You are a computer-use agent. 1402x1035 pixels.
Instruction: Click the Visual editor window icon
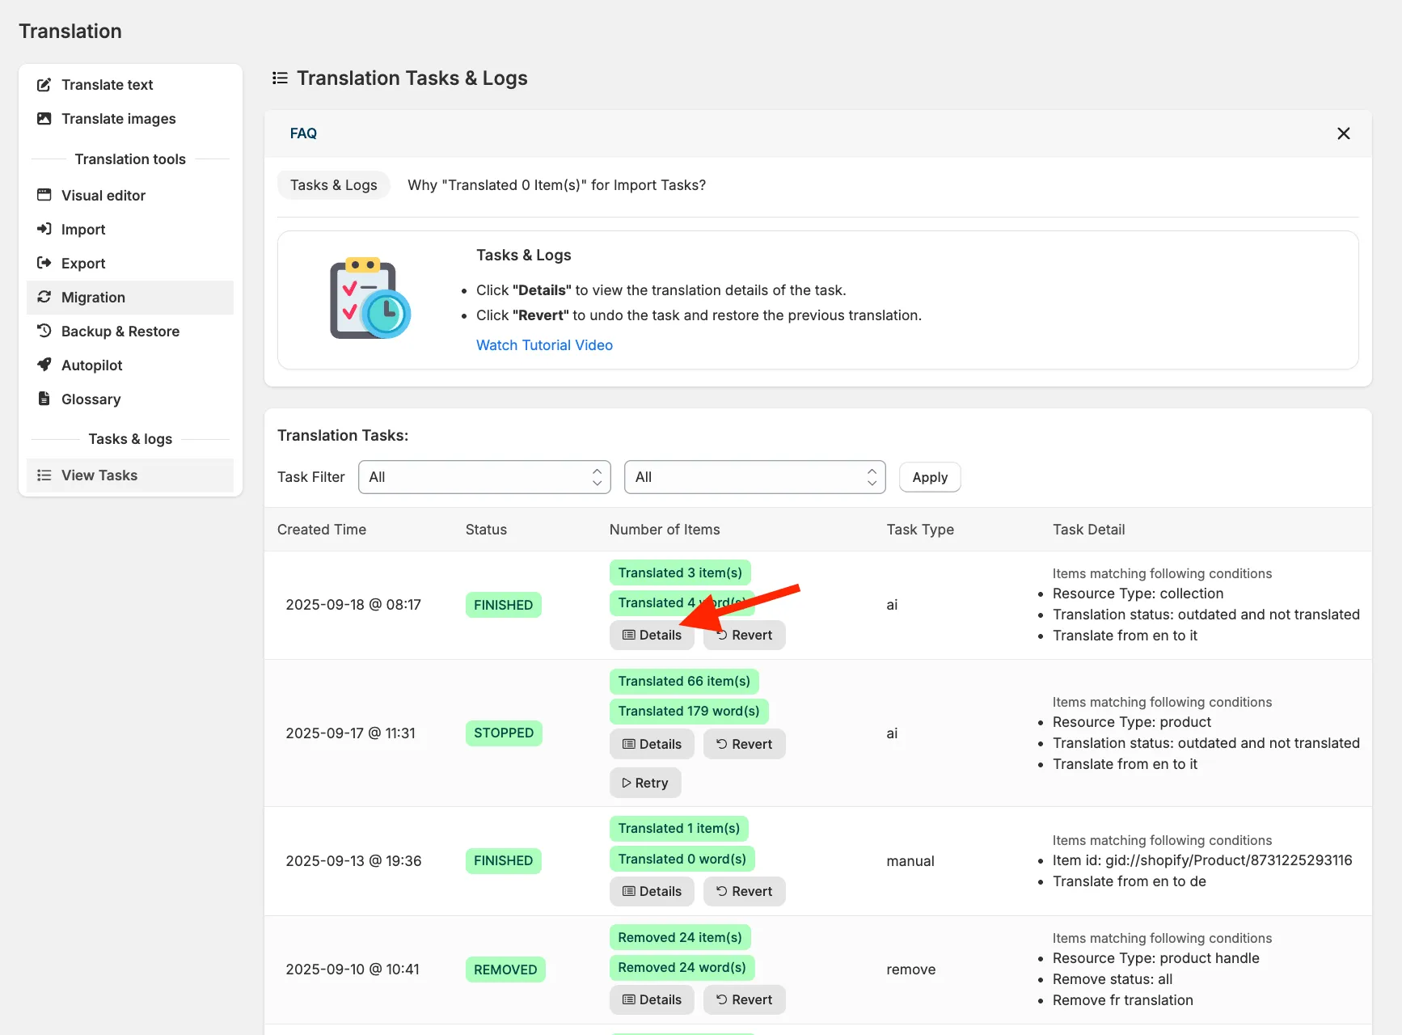coord(44,195)
